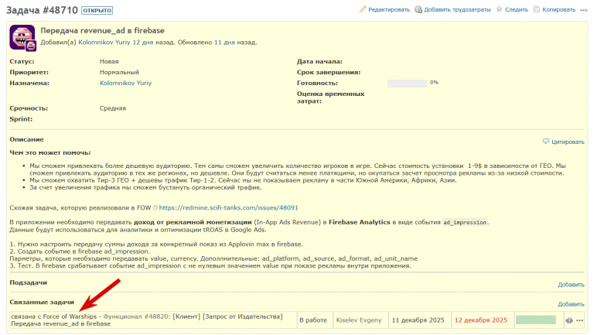
Task: Click the 'Описание' section heading
Action: (x=26, y=139)
